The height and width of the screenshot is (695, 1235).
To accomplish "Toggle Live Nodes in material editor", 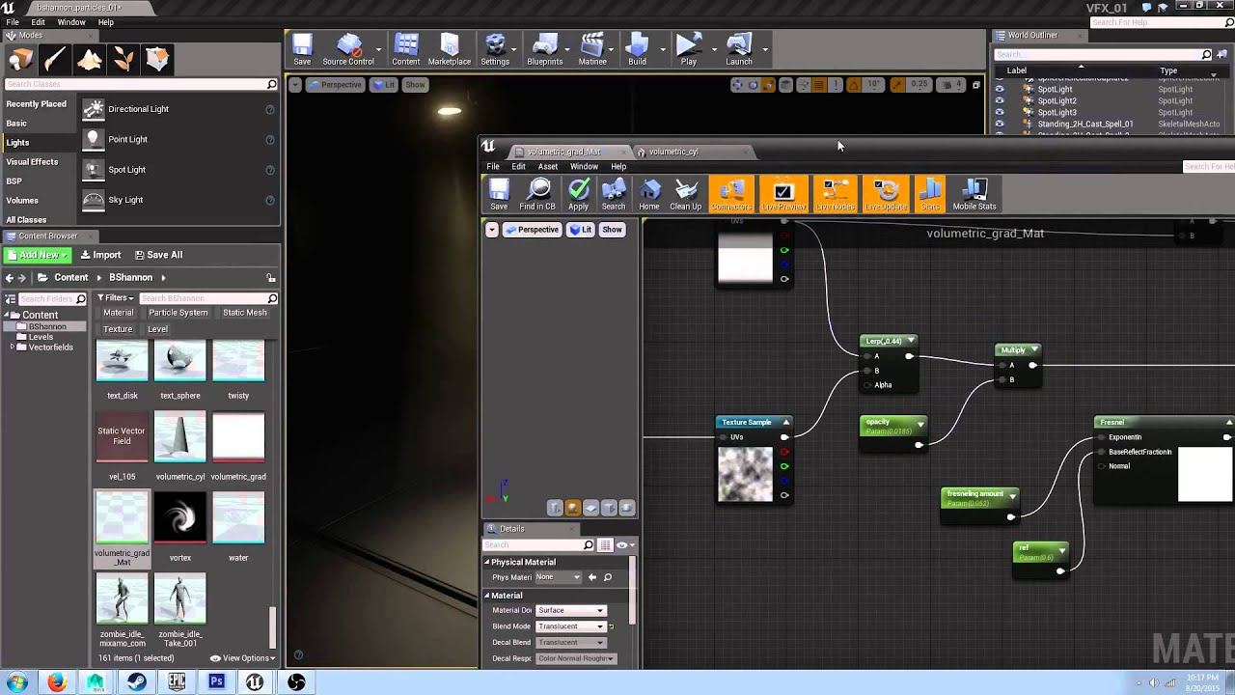I will pos(835,194).
